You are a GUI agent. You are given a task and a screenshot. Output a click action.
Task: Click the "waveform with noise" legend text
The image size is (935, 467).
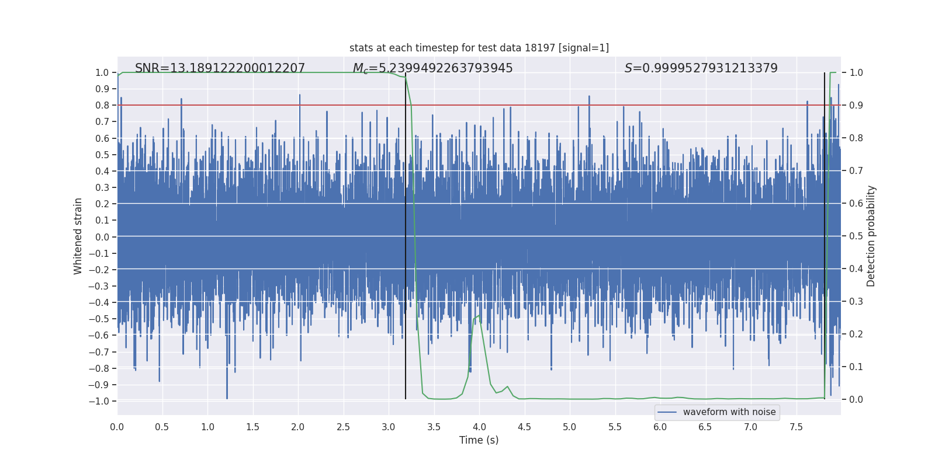pos(729,412)
